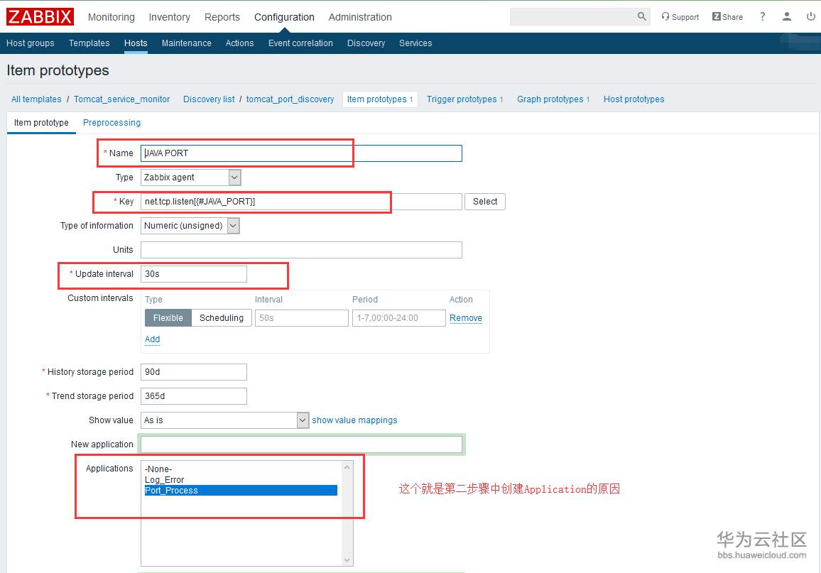This screenshot has height=573, width=821.
Task: Click the All templates breadcrumb
Action: pos(36,99)
